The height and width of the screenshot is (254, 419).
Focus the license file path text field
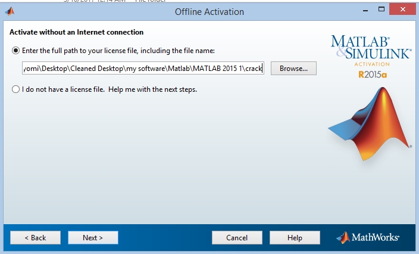[143, 69]
